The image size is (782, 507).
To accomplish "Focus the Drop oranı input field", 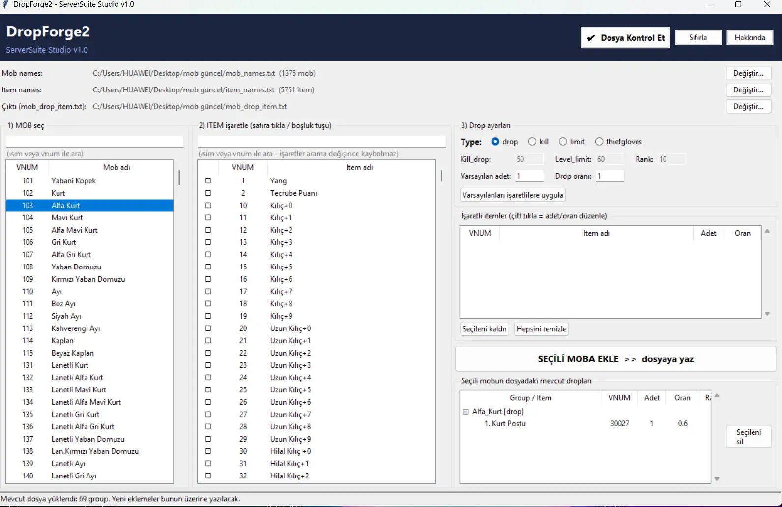I will 609,176.
